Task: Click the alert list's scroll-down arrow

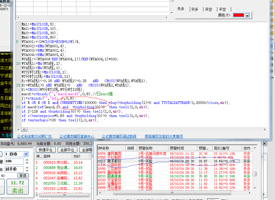Action: tap(255, 188)
